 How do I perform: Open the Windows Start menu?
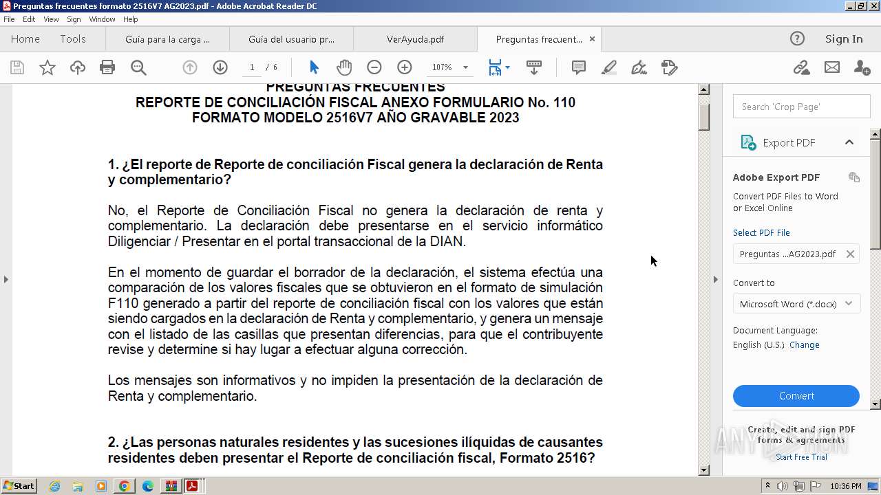(19, 486)
